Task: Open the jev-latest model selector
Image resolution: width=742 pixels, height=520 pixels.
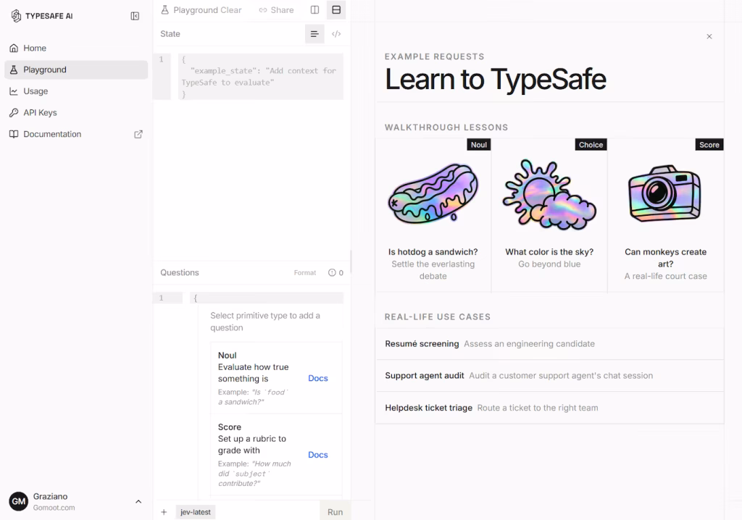Action: pyautogui.click(x=196, y=512)
